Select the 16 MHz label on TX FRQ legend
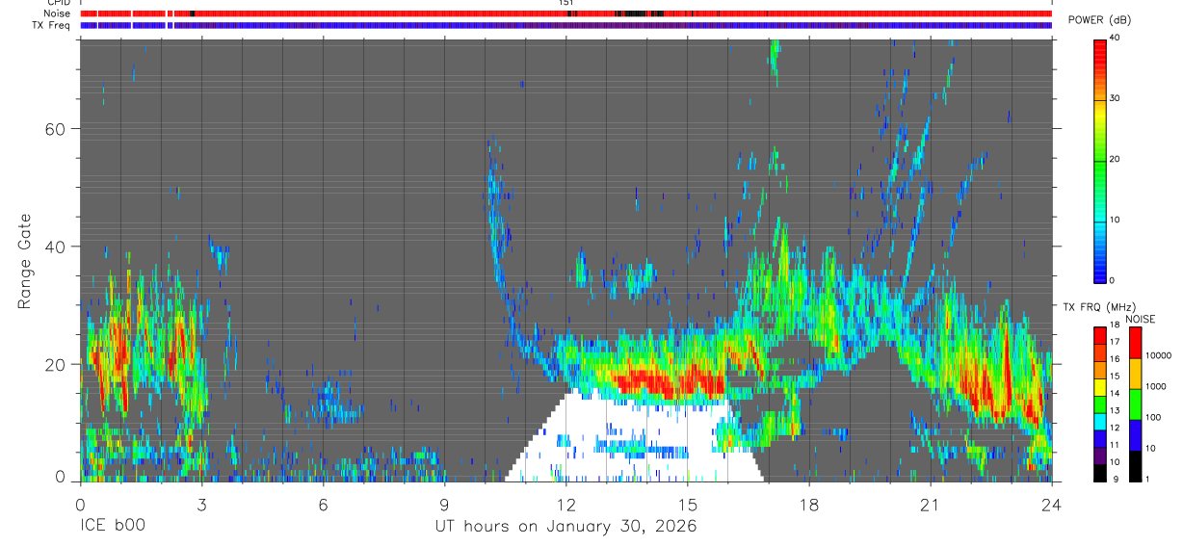Image resolution: width=1183 pixels, height=546 pixels. 1114,358
